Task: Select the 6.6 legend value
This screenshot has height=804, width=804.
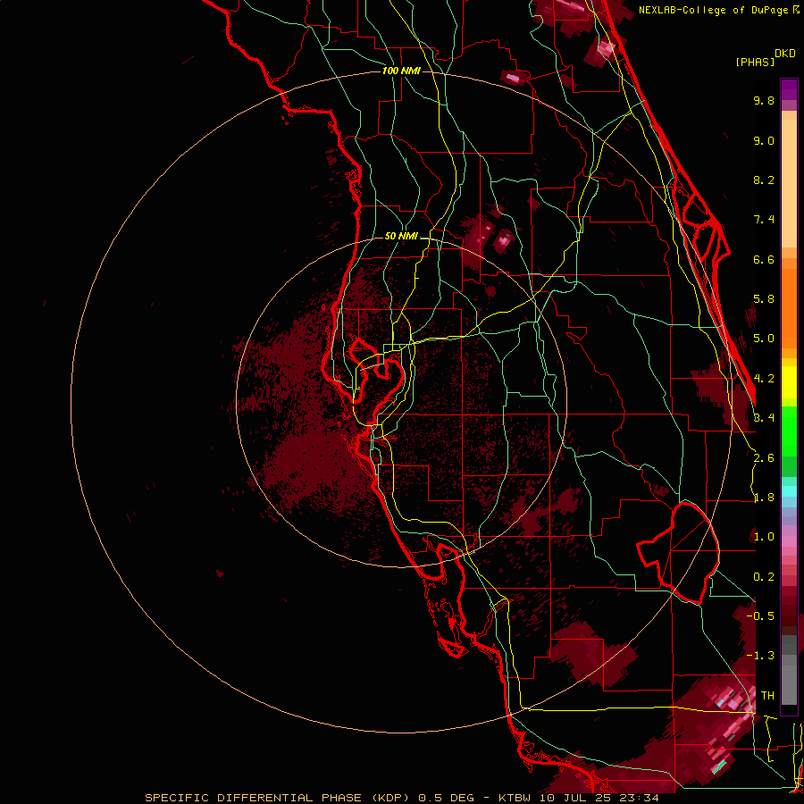Action: tap(764, 259)
